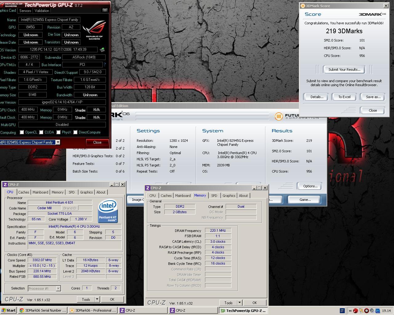Open the volume speaker tray icon
The width and height of the screenshot is (394, 315).
point(372,311)
